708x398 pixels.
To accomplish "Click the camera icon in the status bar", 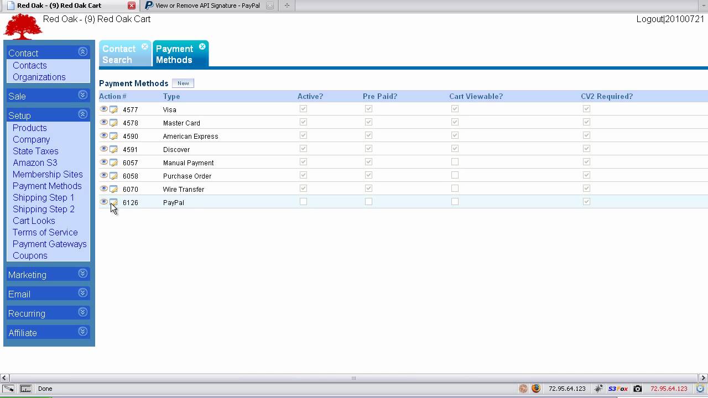I will coord(637,389).
